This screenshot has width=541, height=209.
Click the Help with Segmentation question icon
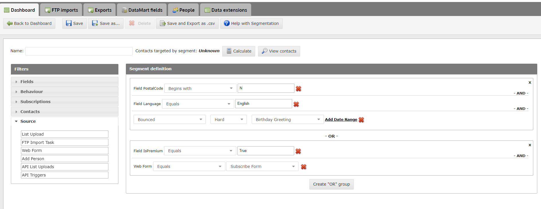click(227, 23)
